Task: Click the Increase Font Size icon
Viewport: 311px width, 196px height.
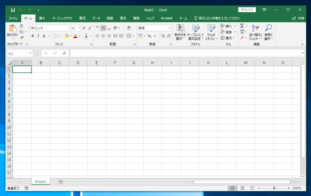Action: [x=84, y=28]
